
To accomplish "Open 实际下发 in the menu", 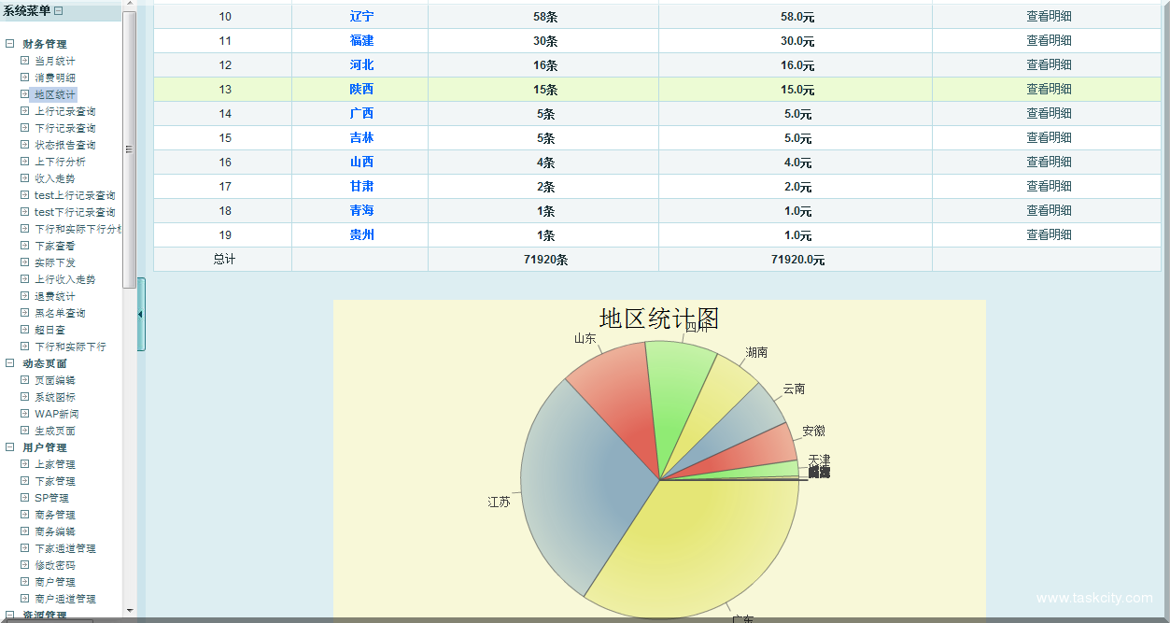I will (55, 262).
